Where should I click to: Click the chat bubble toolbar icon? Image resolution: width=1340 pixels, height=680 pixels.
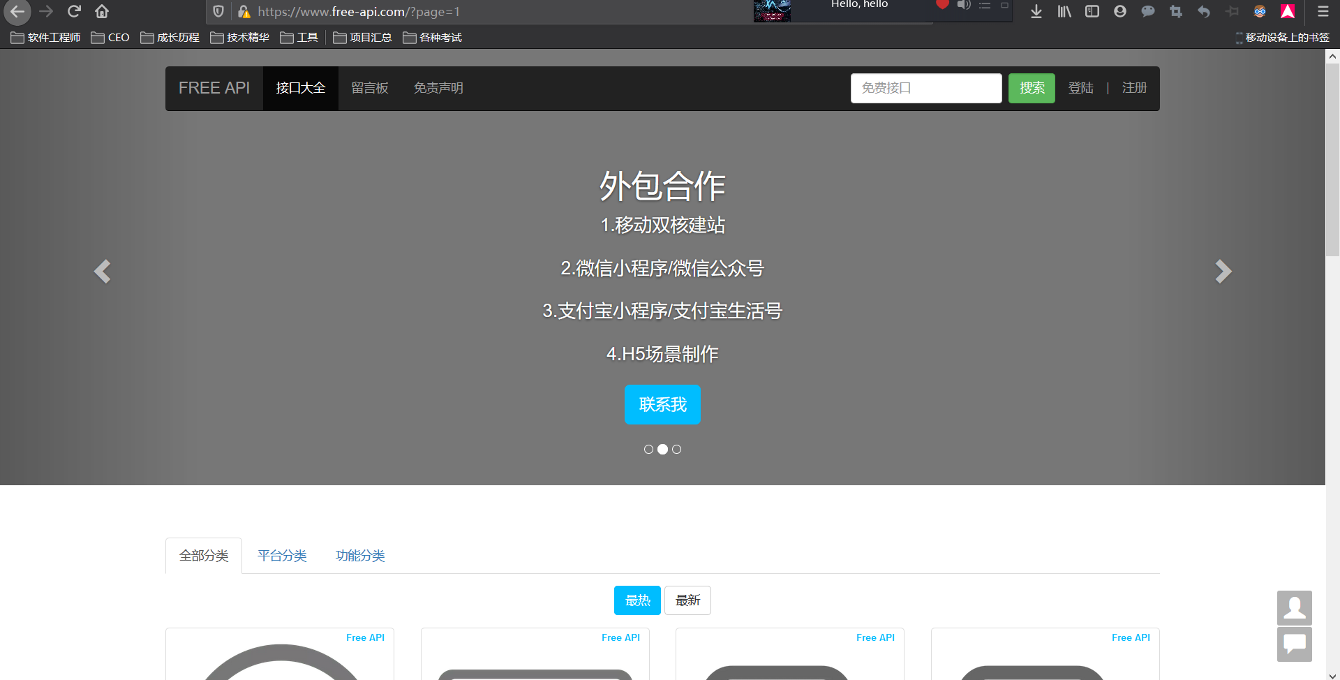[1148, 11]
